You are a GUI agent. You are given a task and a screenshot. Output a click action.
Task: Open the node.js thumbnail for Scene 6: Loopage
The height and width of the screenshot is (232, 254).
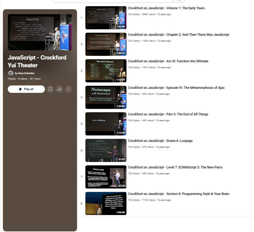tap(106, 151)
